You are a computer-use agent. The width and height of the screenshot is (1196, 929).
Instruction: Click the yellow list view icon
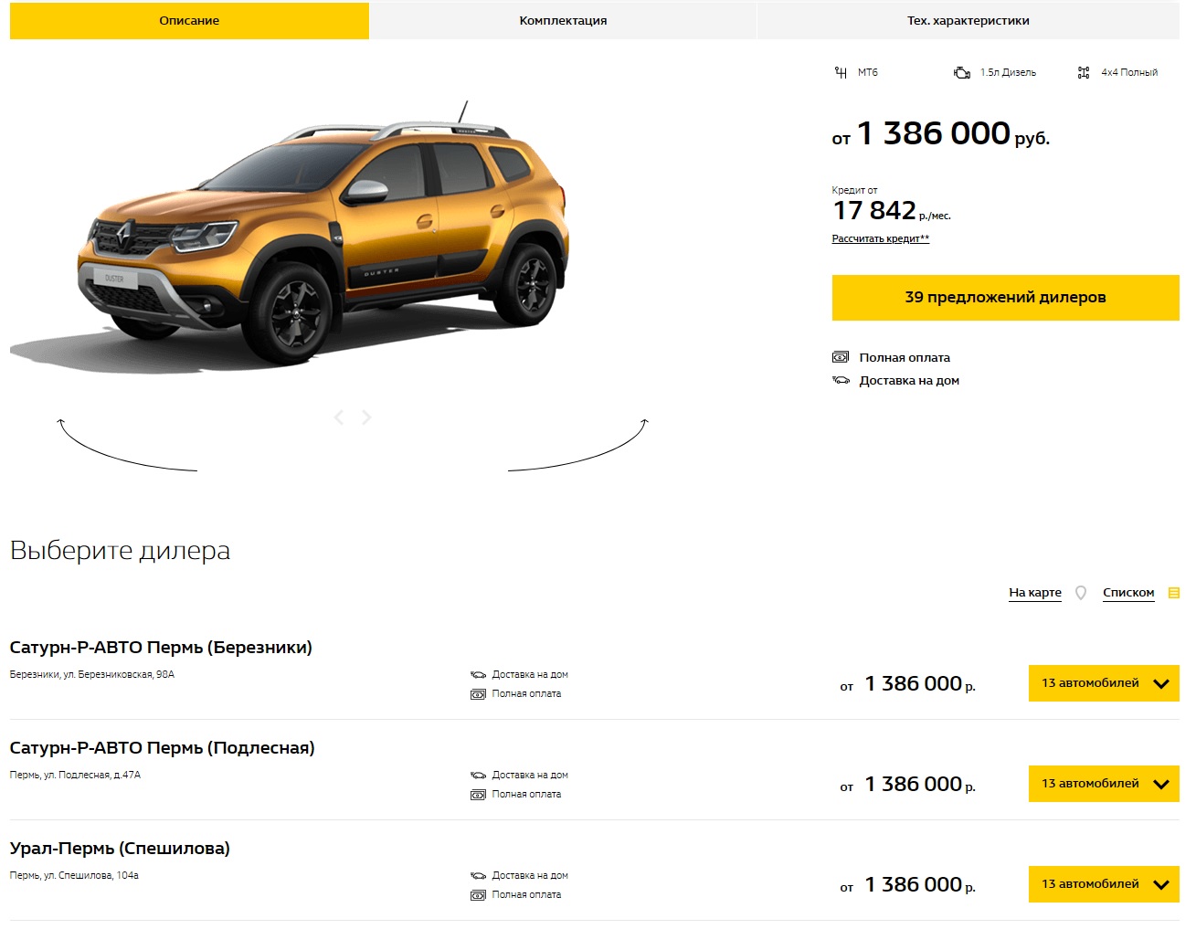click(x=1174, y=593)
